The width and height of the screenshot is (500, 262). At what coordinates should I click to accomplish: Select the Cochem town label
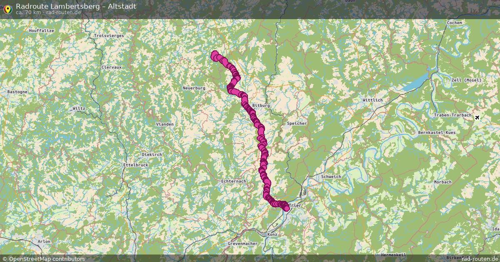click(x=454, y=22)
